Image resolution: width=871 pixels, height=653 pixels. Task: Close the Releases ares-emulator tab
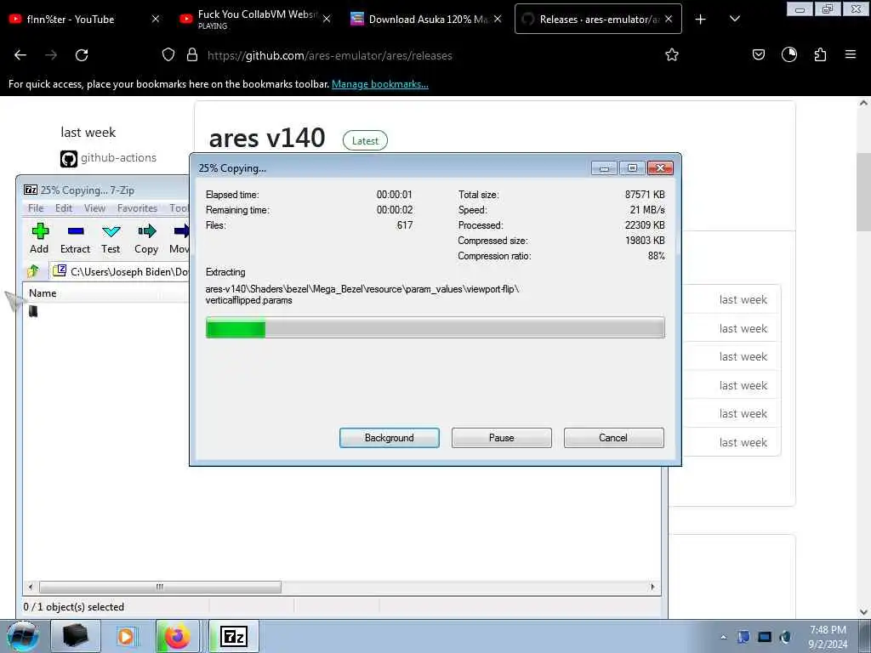[669, 19]
